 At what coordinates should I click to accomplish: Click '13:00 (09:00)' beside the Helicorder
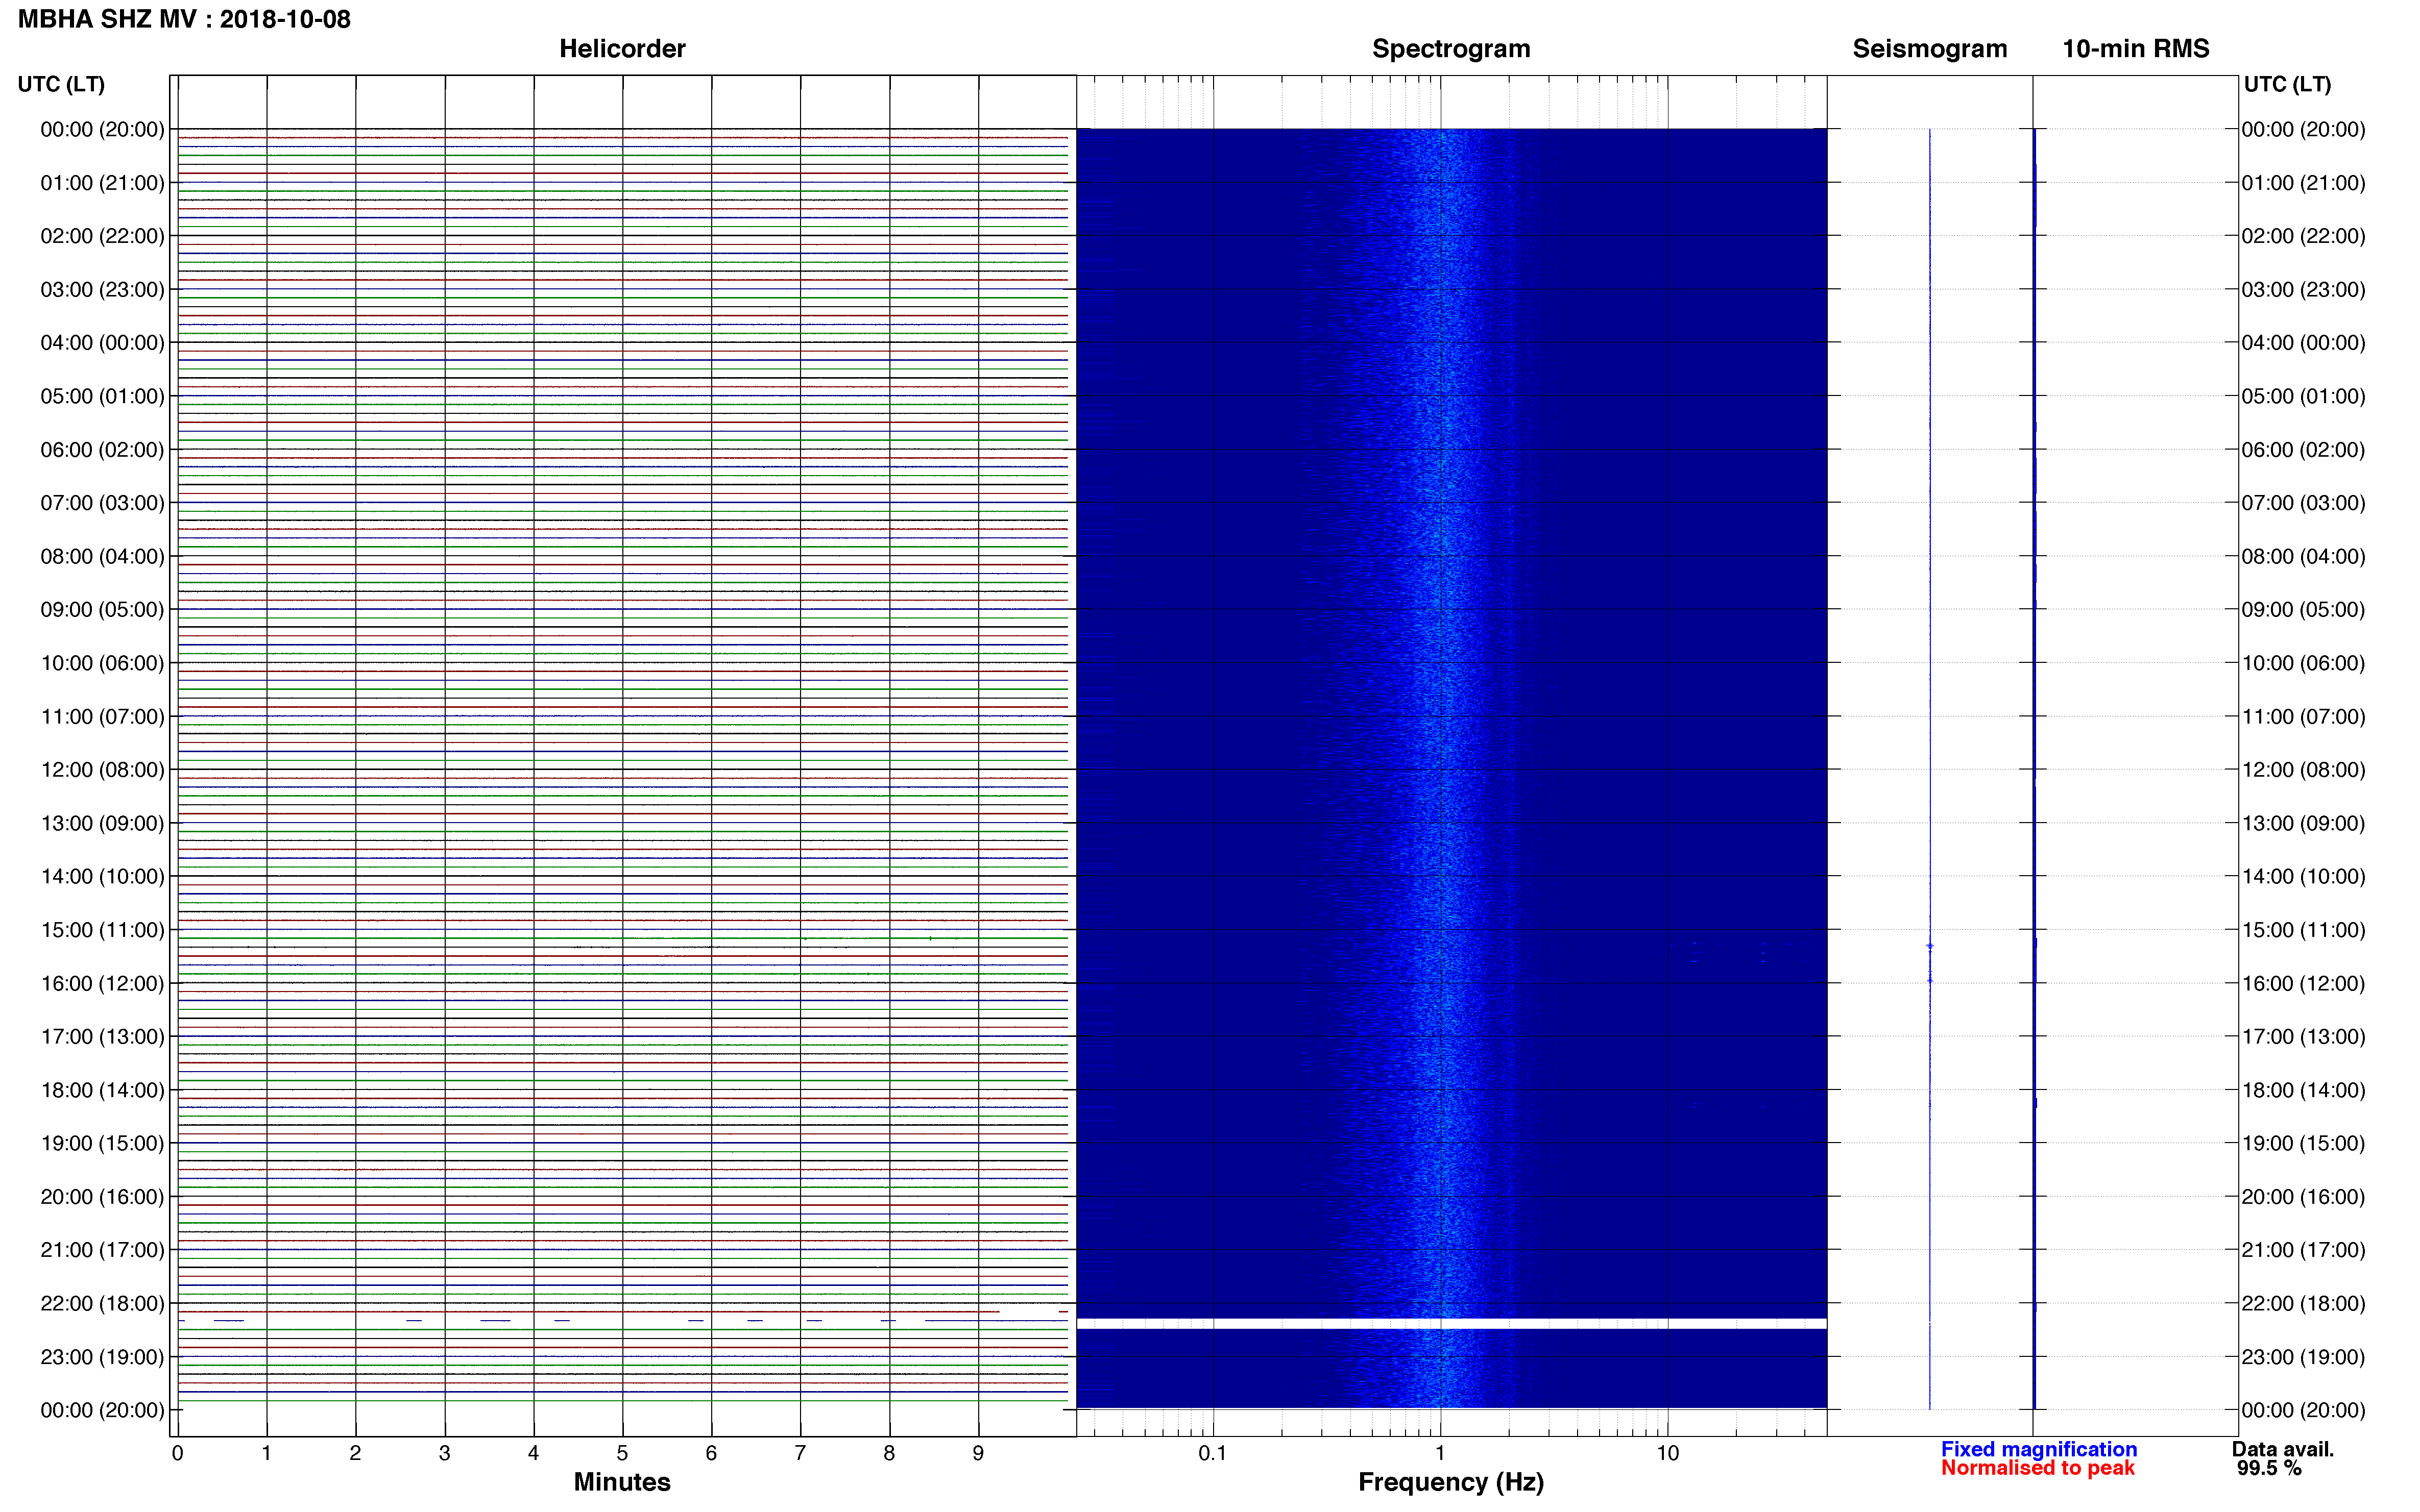tap(102, 823)
